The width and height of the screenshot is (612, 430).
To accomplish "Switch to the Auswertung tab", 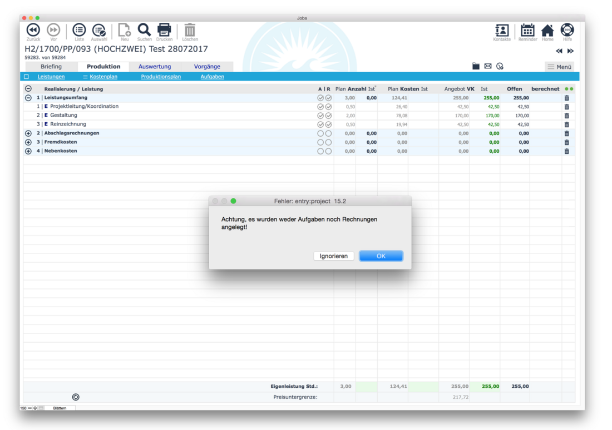I will coord(155,67).
